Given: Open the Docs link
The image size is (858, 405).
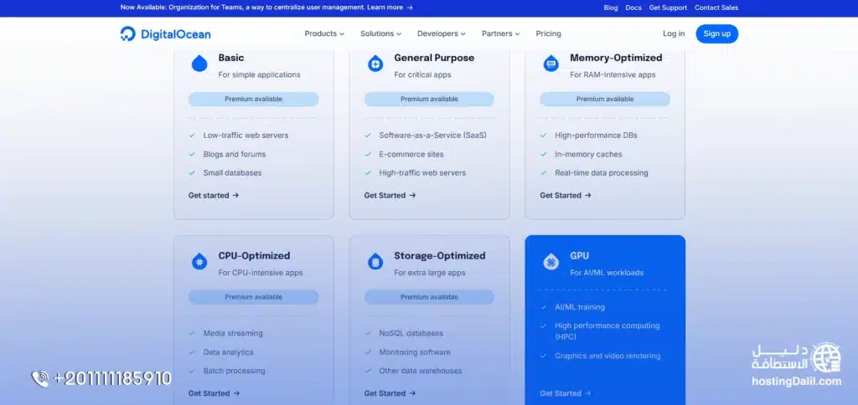Looking at the screenshot, I should (633, 8).
